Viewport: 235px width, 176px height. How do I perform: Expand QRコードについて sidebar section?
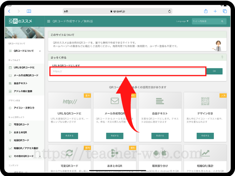point(25,51)
